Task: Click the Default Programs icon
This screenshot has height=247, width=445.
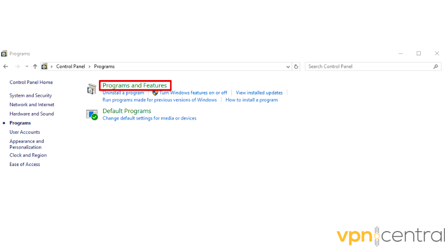Action: (92, 115)
